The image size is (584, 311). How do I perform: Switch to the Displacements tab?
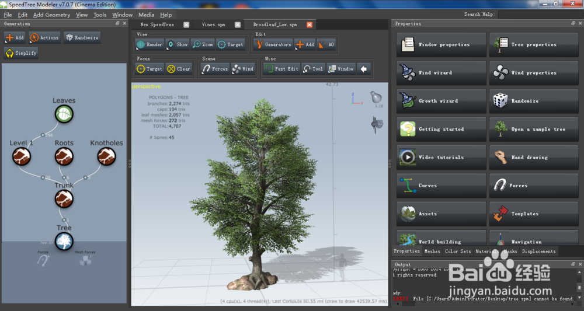click(538, 251)
